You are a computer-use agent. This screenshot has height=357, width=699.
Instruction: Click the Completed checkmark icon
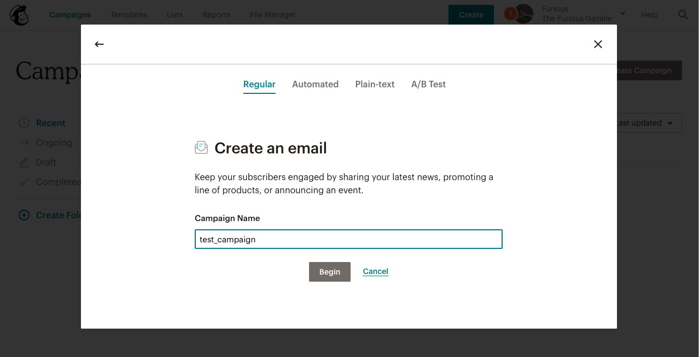point(24,182)
